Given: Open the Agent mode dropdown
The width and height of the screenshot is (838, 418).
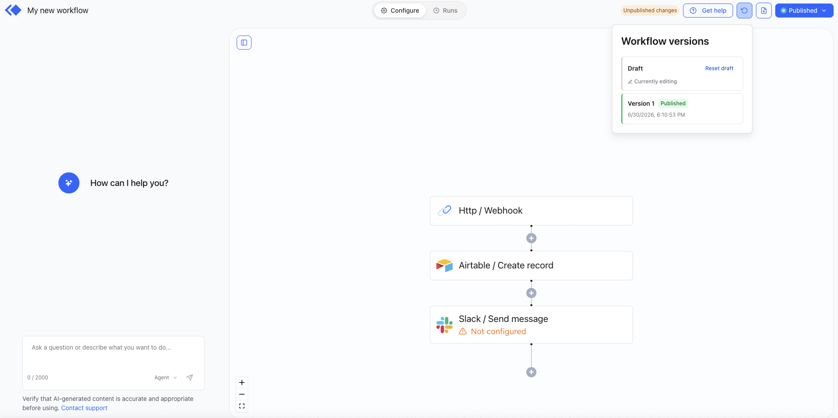Looking at the screenshot, I should (165, 378).
